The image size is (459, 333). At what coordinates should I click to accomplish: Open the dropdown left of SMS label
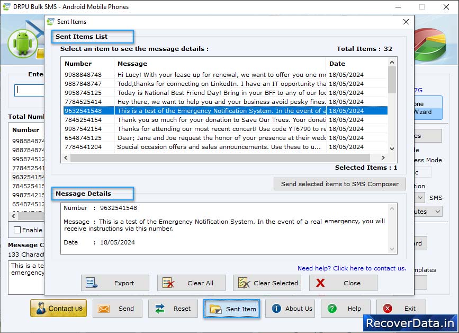[x=420, y=198]
